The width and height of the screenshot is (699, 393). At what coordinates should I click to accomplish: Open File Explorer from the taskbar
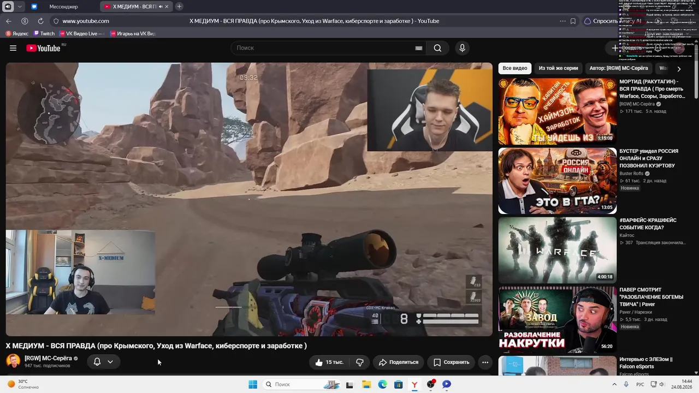366,384
